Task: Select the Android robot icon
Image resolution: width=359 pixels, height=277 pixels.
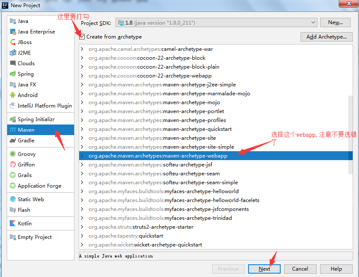Action: click(x=13, y=95)
